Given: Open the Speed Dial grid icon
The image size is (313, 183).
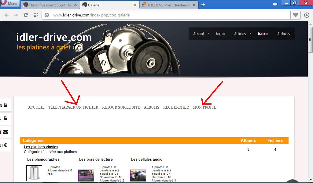Looking at the screenshot, I should [x=35, y=15].
